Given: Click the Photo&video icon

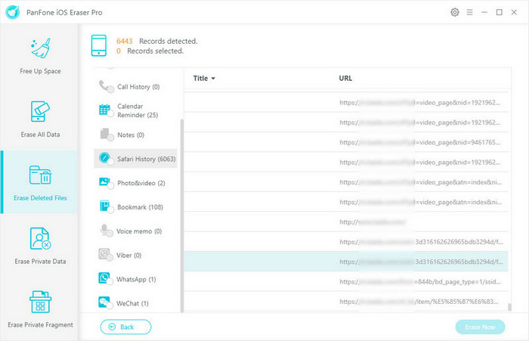Looking at the screenshot, I should click(x=106, y=183).
